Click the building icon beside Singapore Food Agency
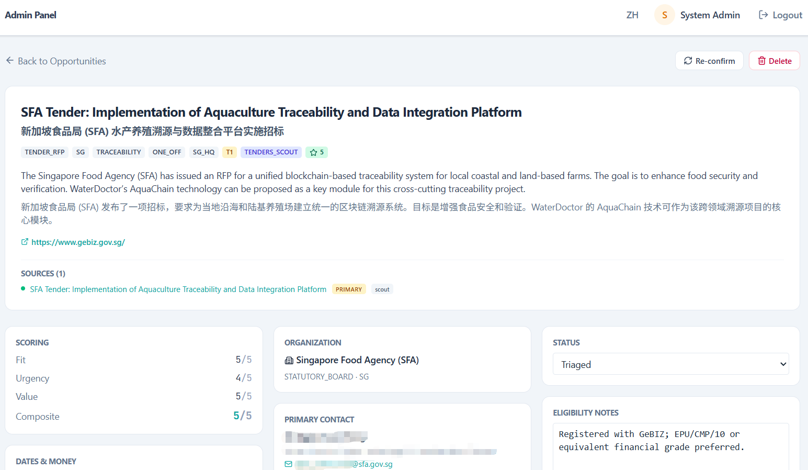The width and height of the screenshot is (808, 470). pos(289,360)
